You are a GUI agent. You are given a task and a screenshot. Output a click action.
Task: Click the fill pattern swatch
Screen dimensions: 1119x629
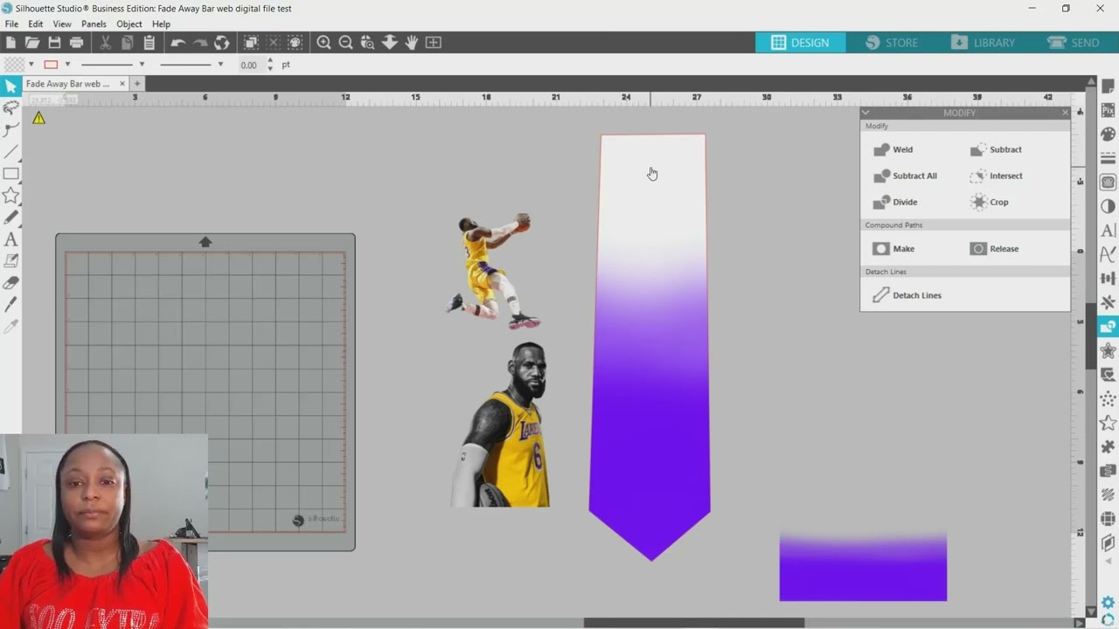coord(14,65)
